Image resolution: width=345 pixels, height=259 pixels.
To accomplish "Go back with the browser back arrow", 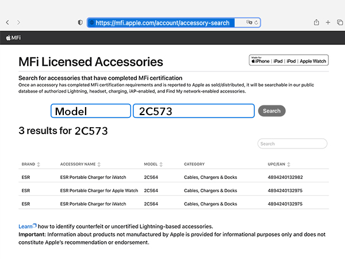I will click(x=7, y=22).
